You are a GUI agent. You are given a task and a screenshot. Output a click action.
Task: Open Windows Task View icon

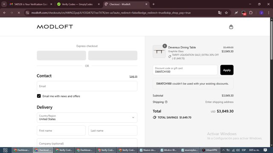click(5, 150)
